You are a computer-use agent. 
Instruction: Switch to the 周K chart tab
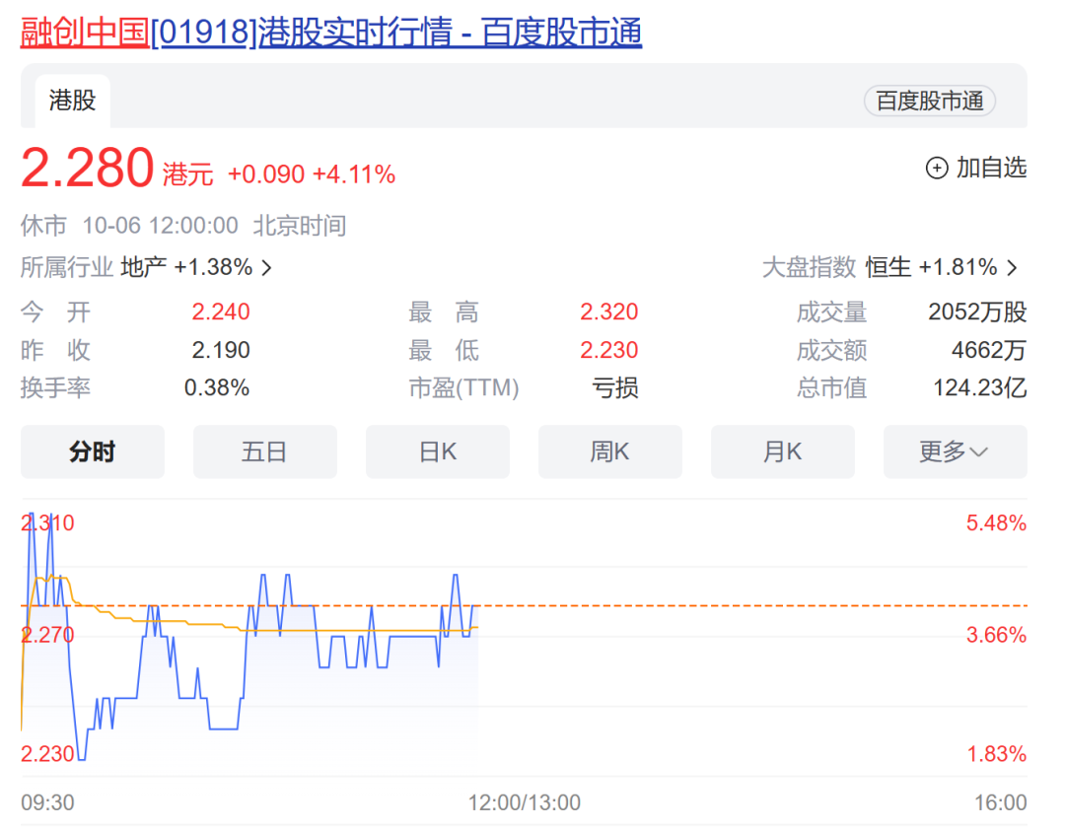click(x=610, y=451)
